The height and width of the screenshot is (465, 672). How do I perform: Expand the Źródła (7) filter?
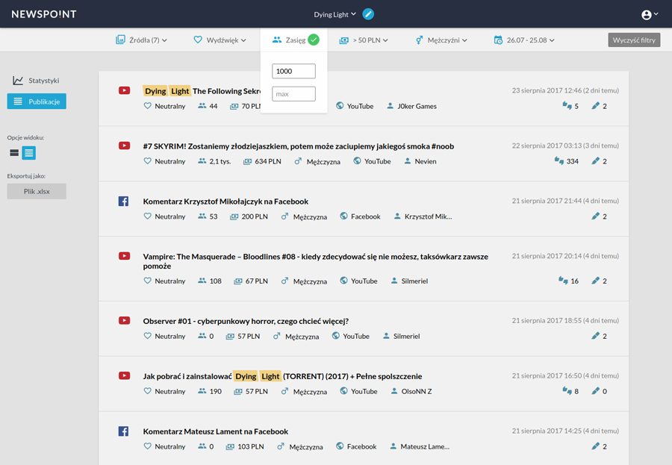click(x=141, y=40)
